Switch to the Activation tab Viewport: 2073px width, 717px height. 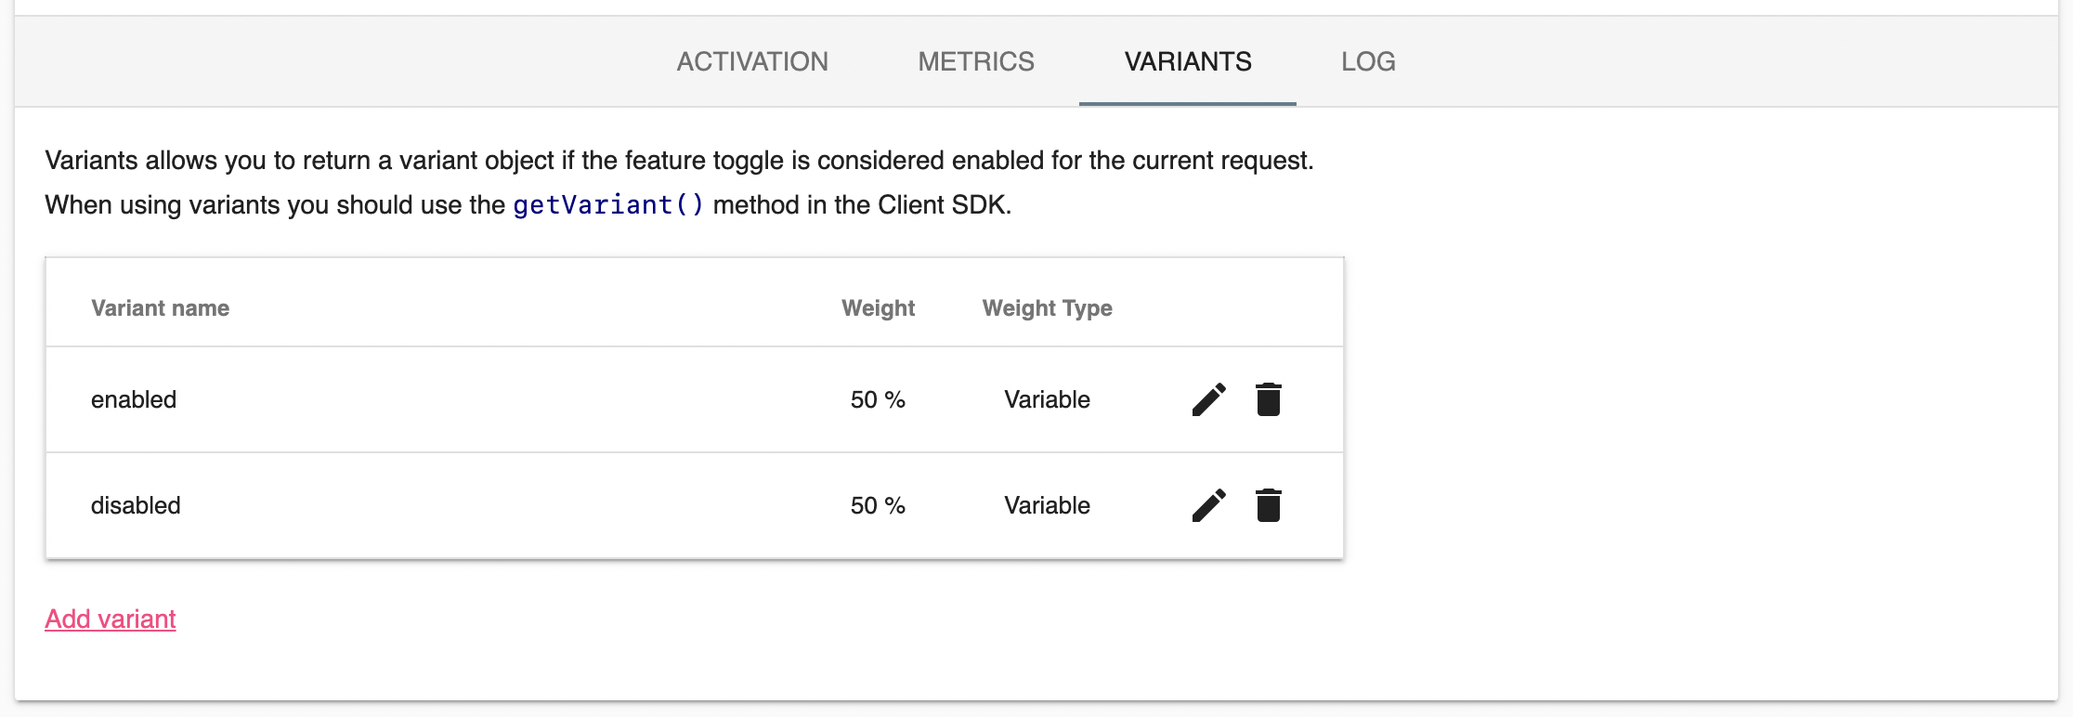[x=752, y=61]
